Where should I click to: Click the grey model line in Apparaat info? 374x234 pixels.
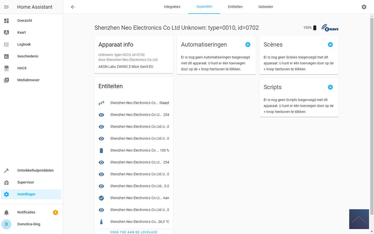pyautogui.click(x=121, y=55)
